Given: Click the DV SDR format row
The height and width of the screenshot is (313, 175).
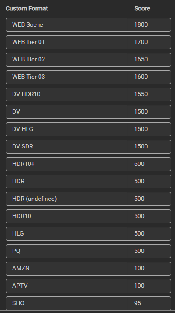Looking at the screenshot, I should 88,147.
